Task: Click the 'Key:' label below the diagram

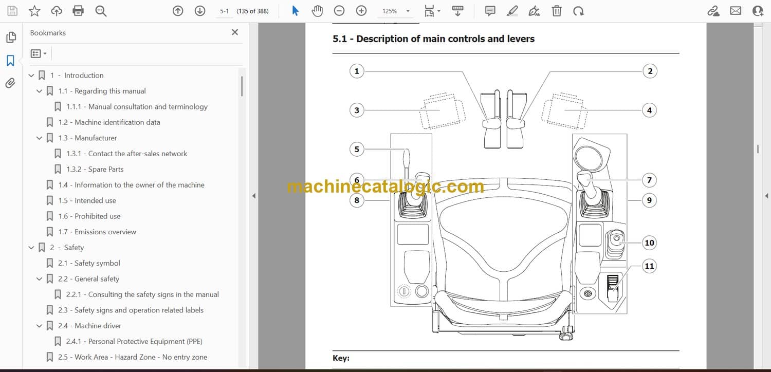Action: 341,358
